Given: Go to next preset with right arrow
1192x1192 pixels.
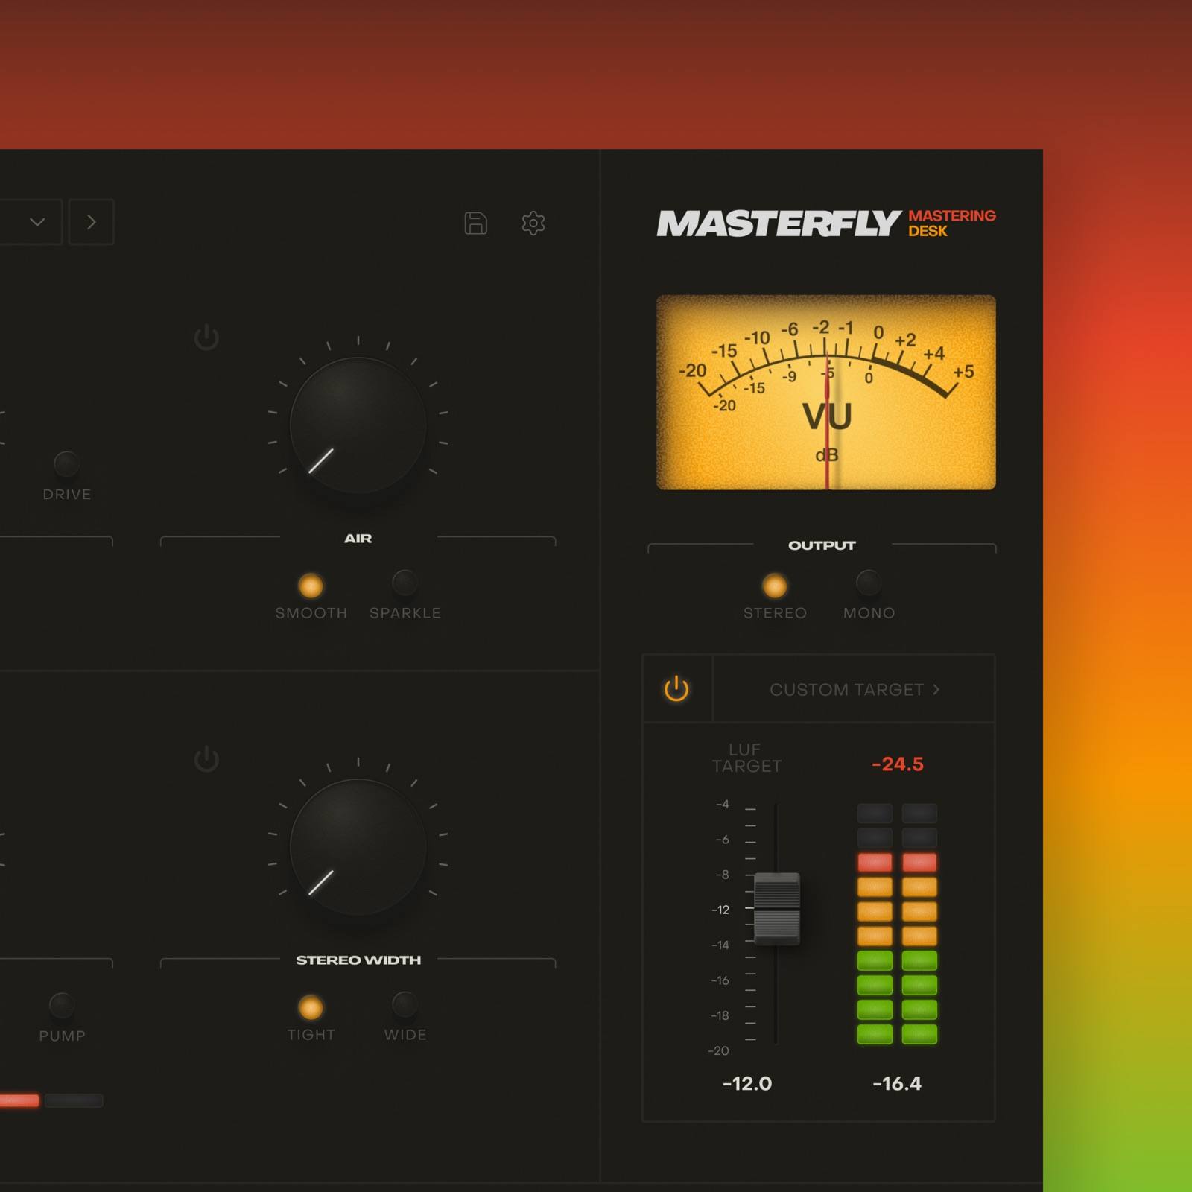Looking at the screenshot, I should pos(92,222).
